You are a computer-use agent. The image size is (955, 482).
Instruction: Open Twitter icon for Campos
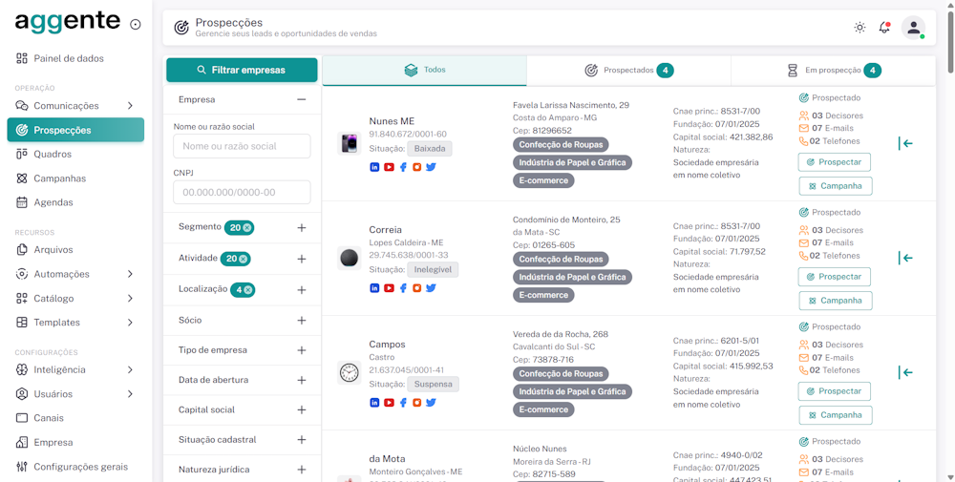(431, 402)
